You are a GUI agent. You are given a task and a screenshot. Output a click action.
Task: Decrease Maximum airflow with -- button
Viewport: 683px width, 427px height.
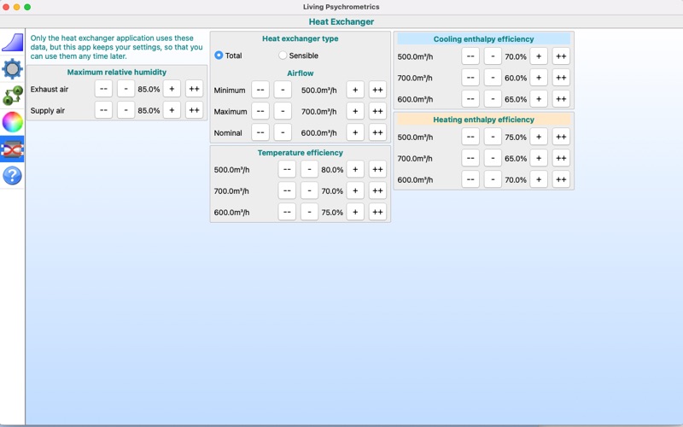click(x=260, y=111)
